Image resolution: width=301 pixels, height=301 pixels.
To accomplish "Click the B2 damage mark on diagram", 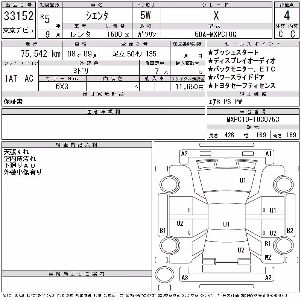I will coord(290,230).
